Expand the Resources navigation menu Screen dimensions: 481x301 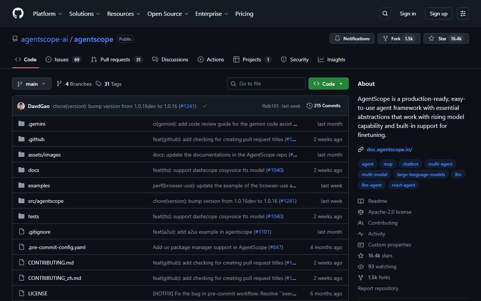click(124, 14)
